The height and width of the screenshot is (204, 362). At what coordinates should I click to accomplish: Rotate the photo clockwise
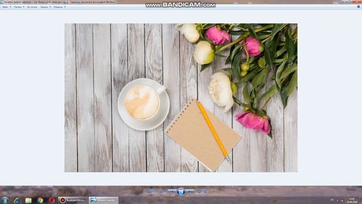coord(205,192)
